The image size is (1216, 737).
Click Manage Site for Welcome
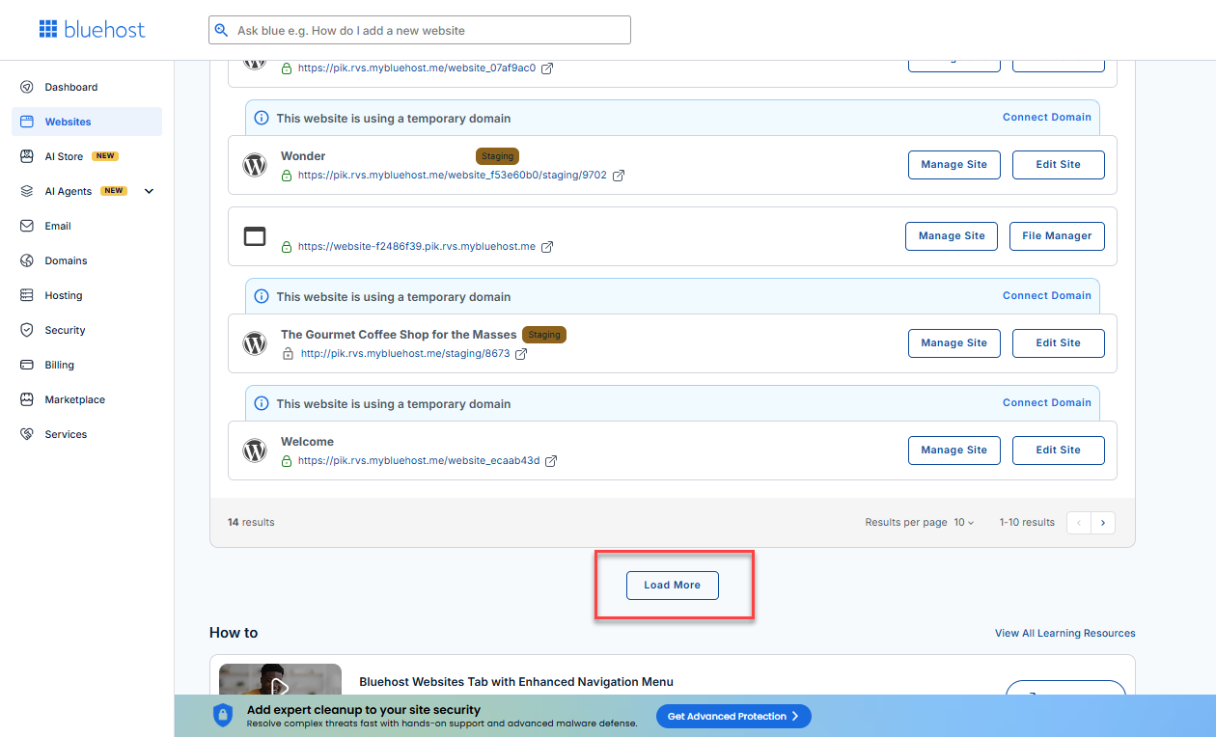[x=953, y=450]
